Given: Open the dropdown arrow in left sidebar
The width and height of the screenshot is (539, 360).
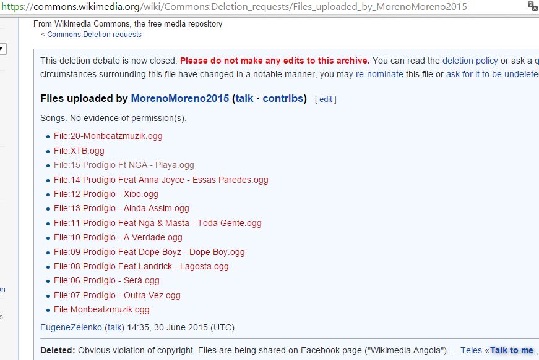Looking at the screenshot, I should coord(2,49).
